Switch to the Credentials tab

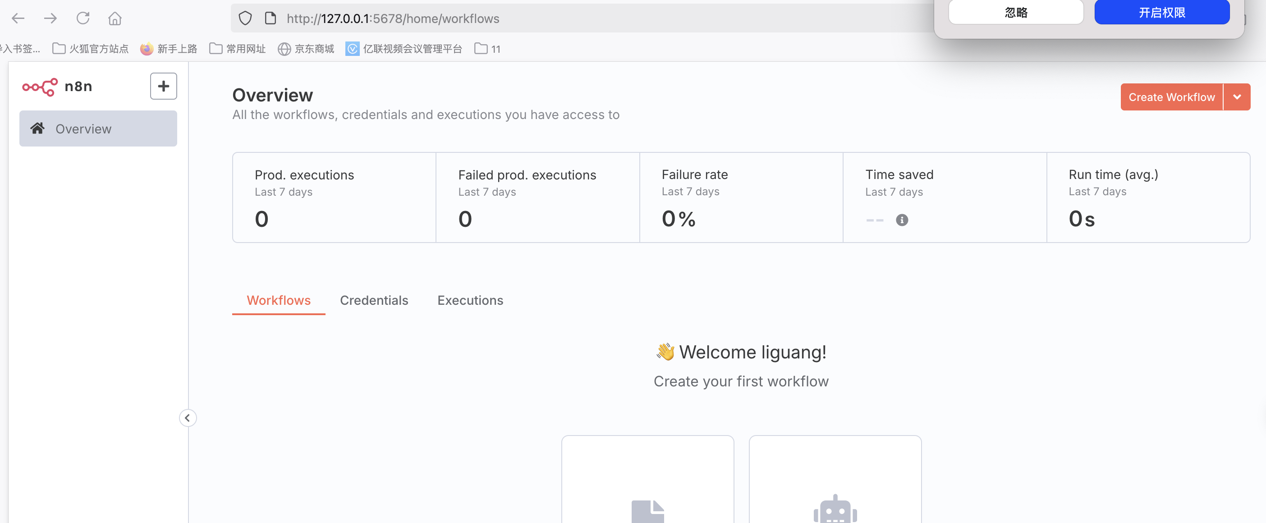(374, 300)
